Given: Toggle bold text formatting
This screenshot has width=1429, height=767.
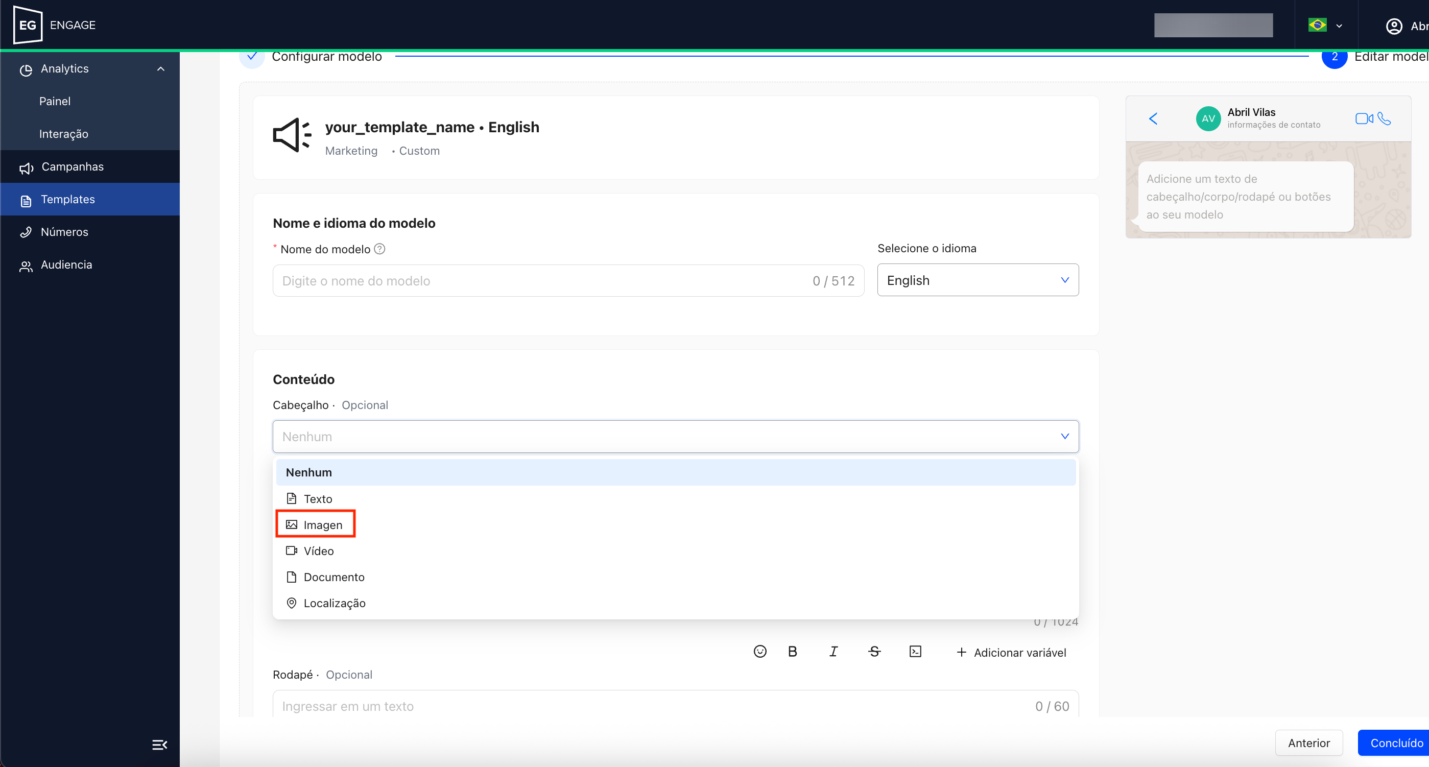Looking at the screenshot, I should (x=792, y=652).
